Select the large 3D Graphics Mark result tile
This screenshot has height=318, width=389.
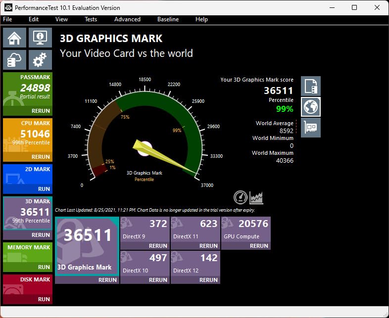[87, 246]
